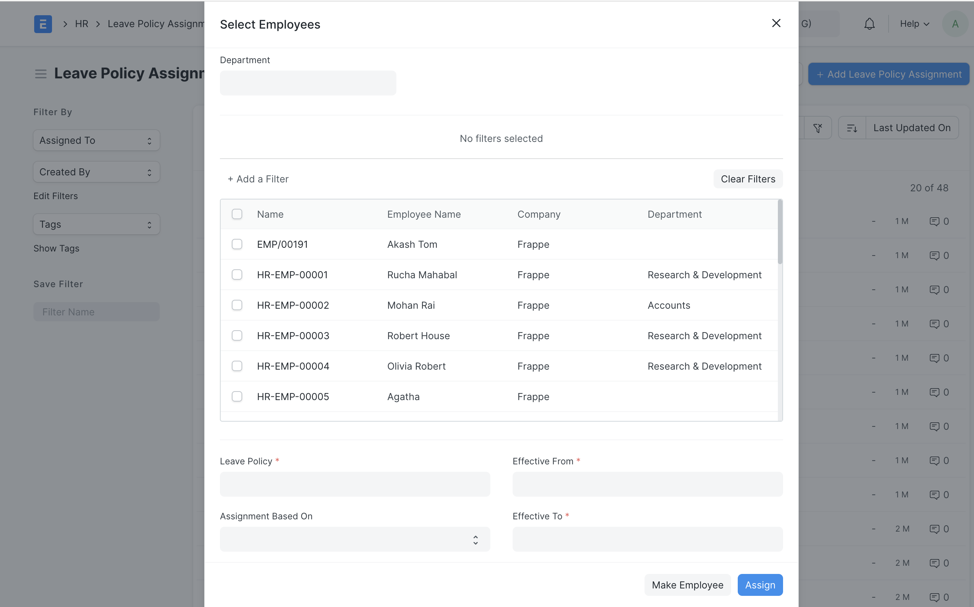Open comments via first row comment bubble
Screen dimensions: 974x607
click(x=935, y=221)
